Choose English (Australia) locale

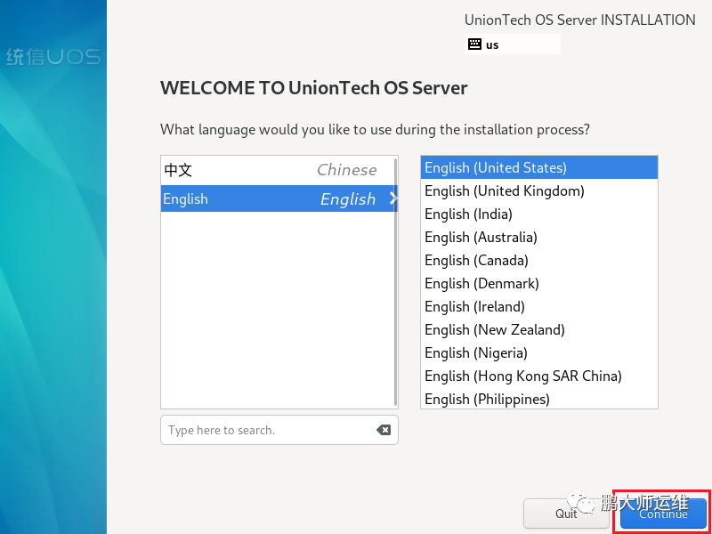539,237
